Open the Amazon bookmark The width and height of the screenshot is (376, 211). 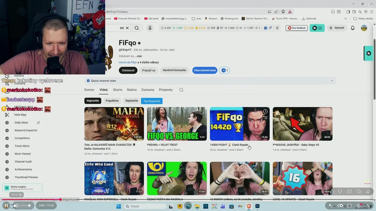pos(211,18)
